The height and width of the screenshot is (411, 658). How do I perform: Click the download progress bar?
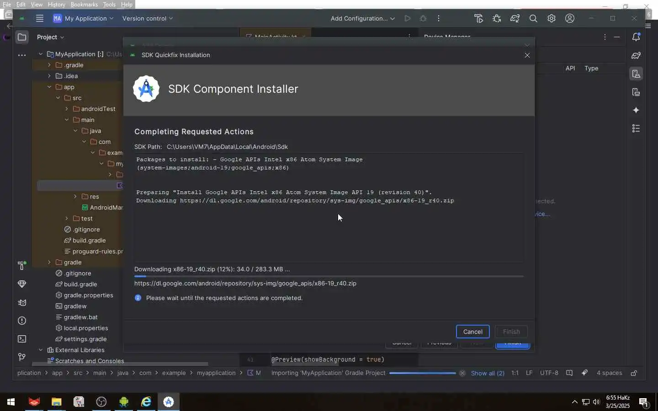[329, 276]
